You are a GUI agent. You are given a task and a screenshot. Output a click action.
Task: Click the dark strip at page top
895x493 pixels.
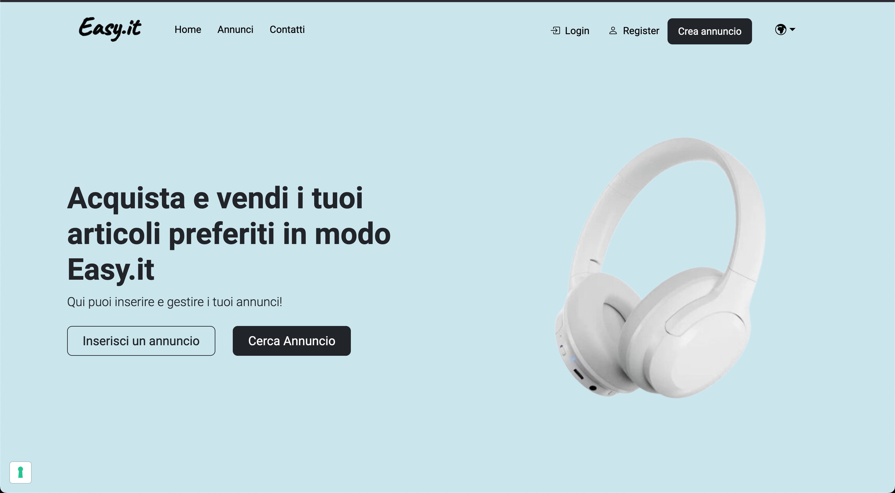coord(447,1)
